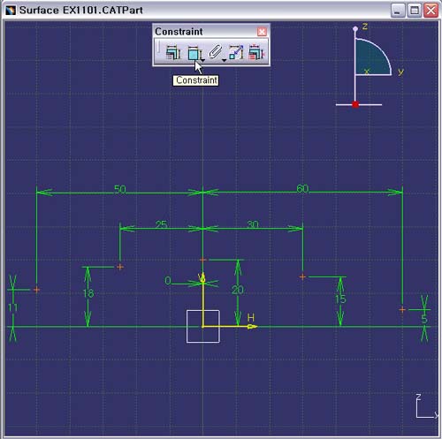Select the 50 dimension constraint
The width and height of the screenshot is (442, 439).
pos(120,189)
